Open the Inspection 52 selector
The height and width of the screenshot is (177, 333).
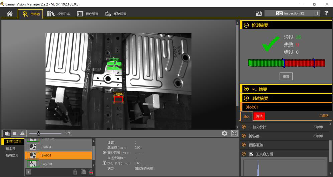[317, 13]
